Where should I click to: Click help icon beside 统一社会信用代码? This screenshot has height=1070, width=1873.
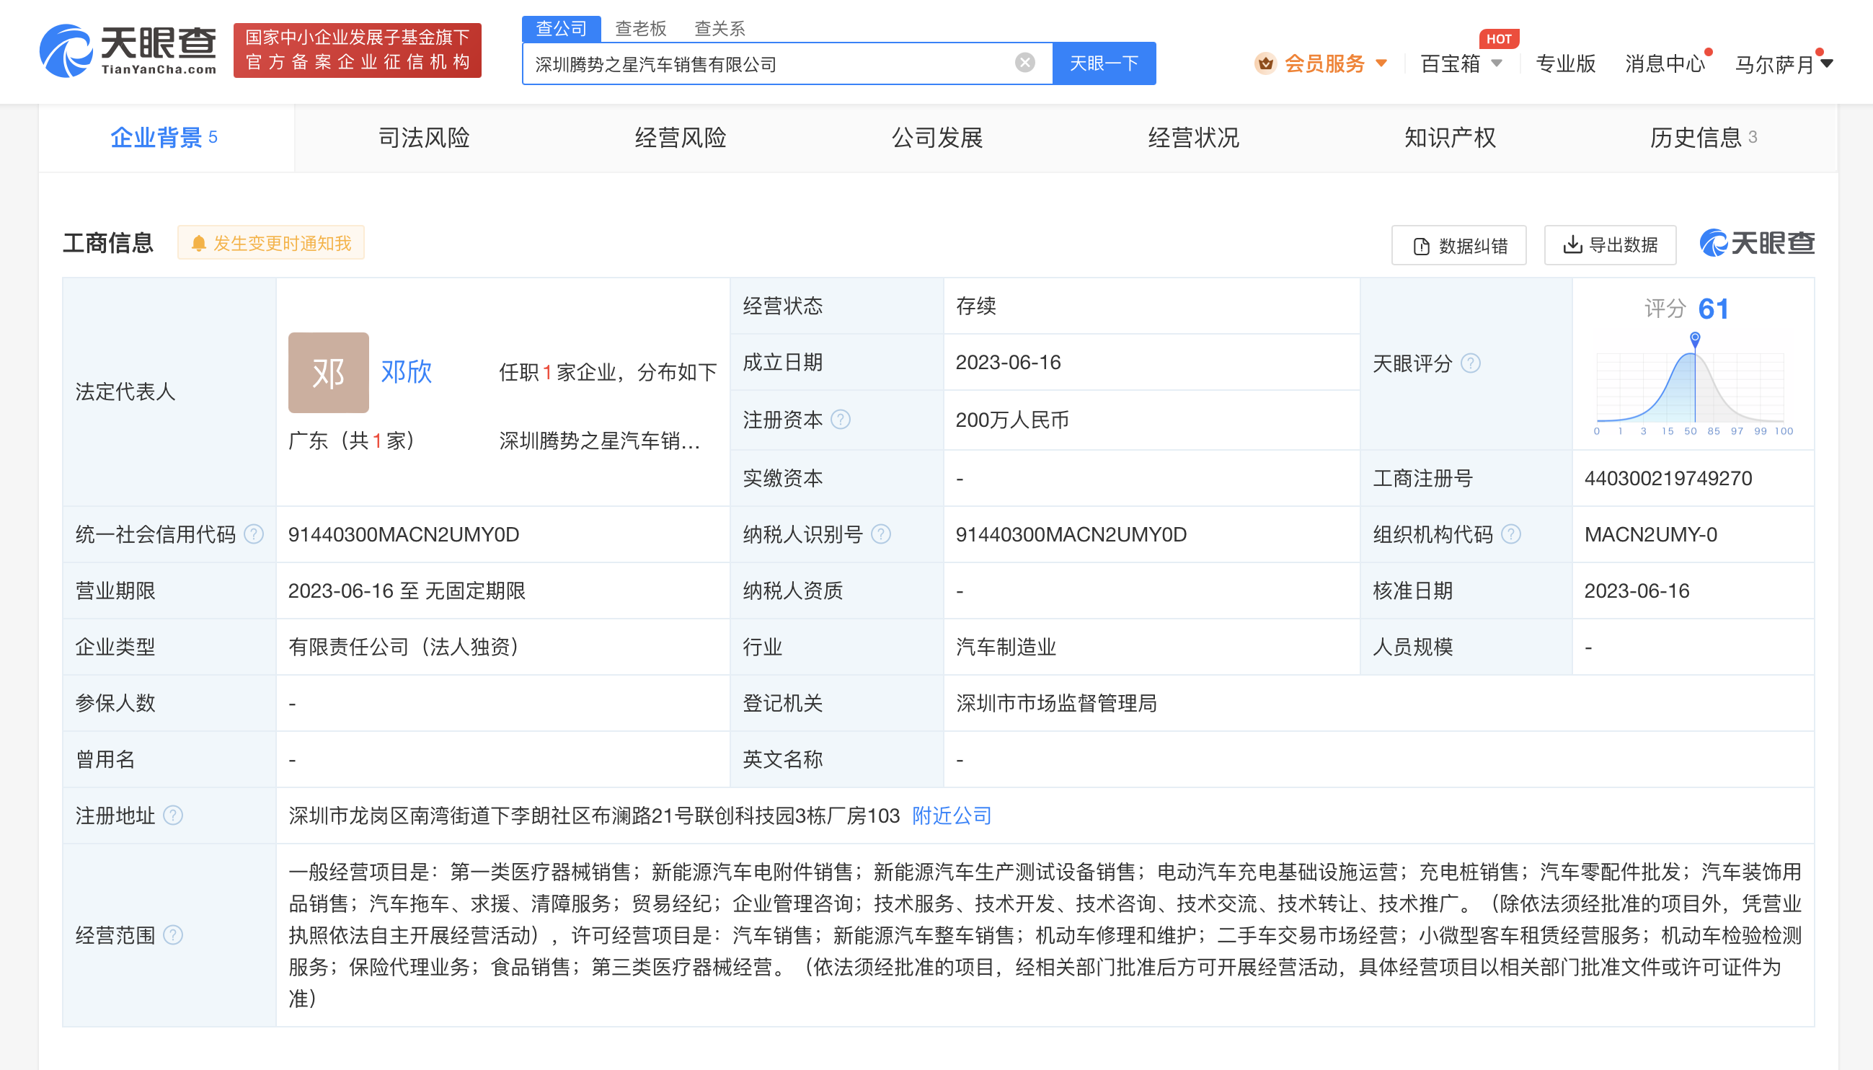click(x=254, y=534)
